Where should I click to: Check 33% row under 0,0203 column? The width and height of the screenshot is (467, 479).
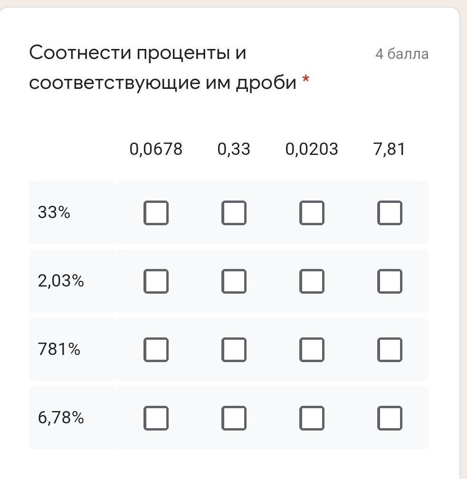click(312, 212)
